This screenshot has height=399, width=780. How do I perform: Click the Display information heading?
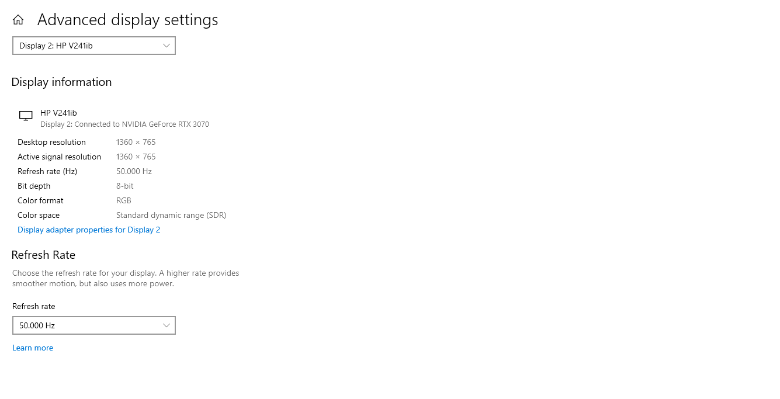click(61, 82)
